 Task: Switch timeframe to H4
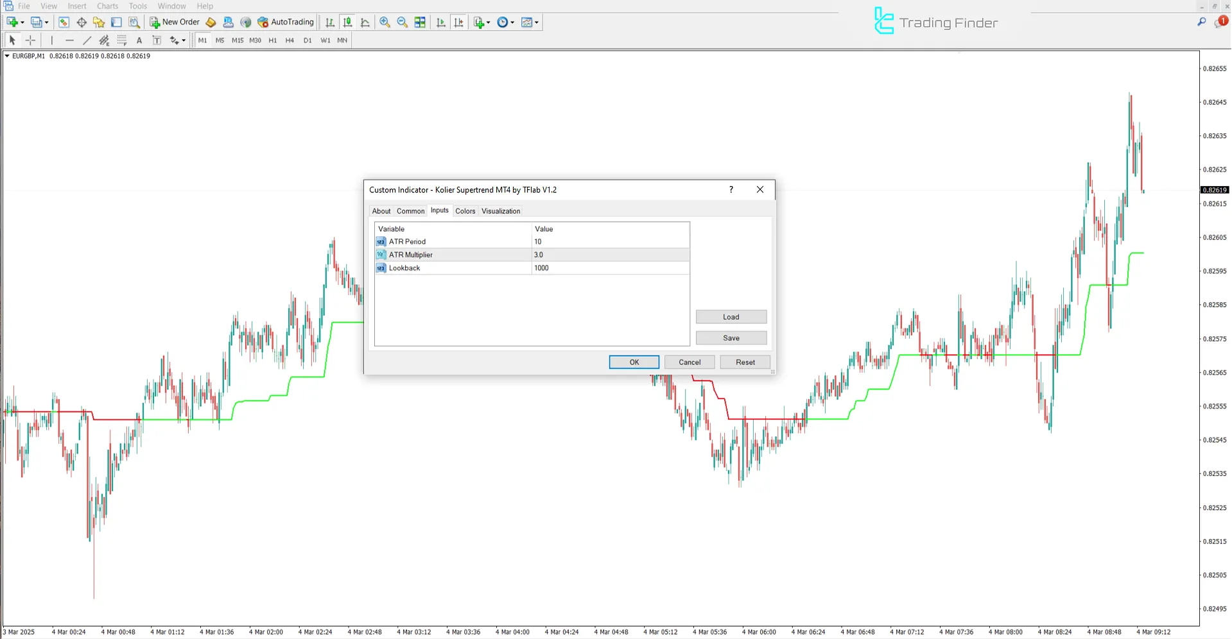pos(290,40)
